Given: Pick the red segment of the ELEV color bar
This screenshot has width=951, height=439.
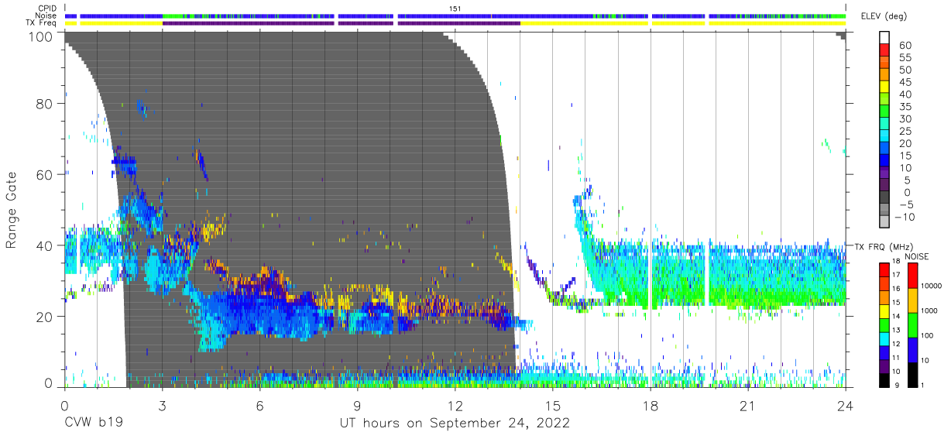Looking at the screenshot, I should (x=885, y=51).
